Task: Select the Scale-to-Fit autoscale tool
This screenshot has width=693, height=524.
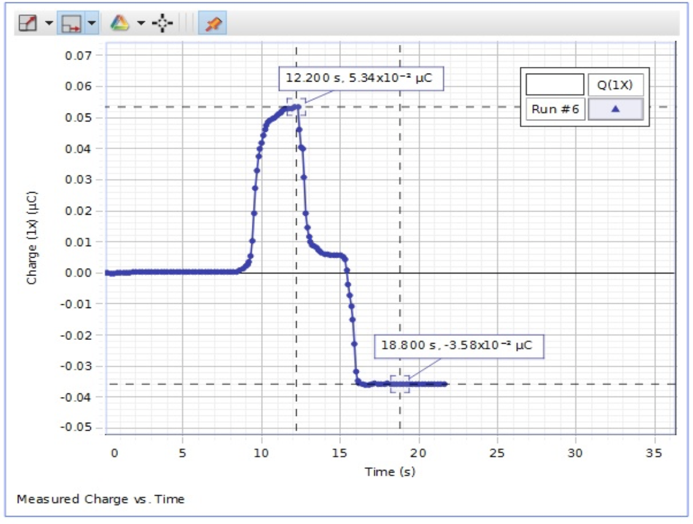Action: coord(27,22)
